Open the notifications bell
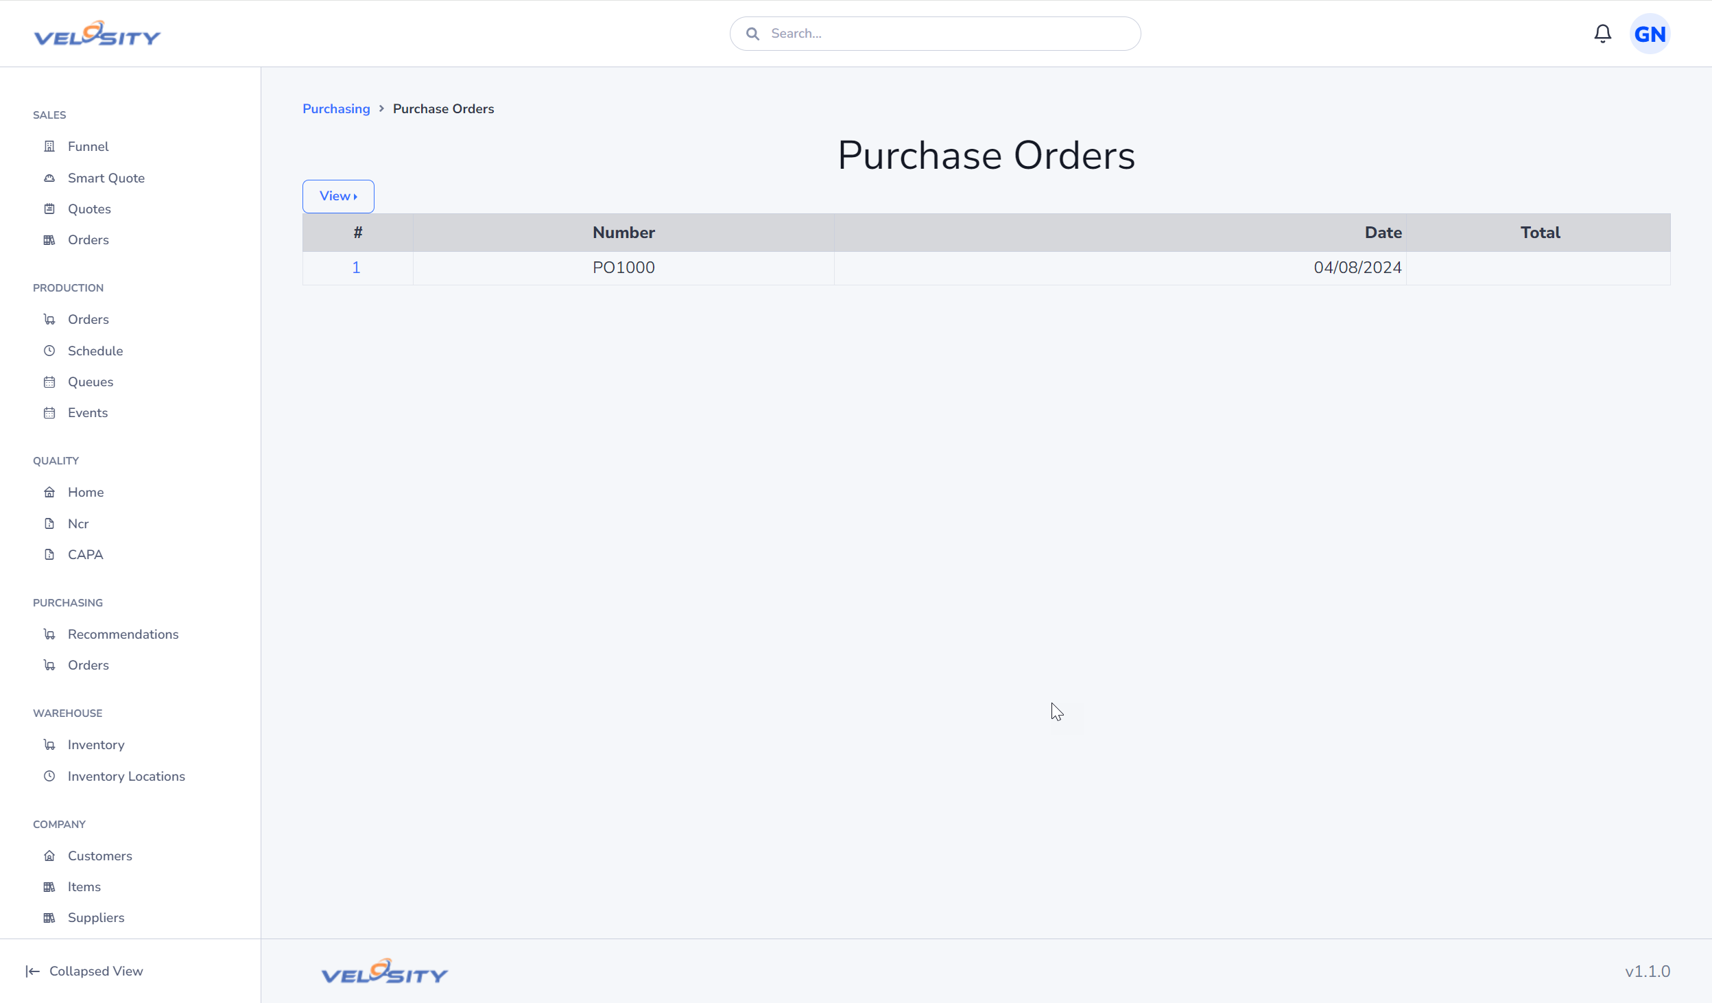Viewport: 1712px width, 1003px height. (x=1602, y=34)
